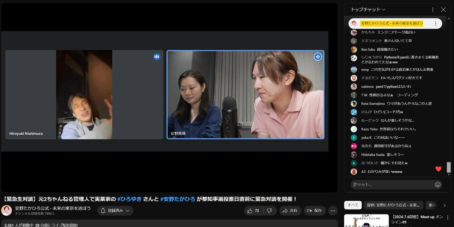Open menu on the pinned 安野たかひろ公式 message
Screen dimensions: 454x227
click(435, 23)
